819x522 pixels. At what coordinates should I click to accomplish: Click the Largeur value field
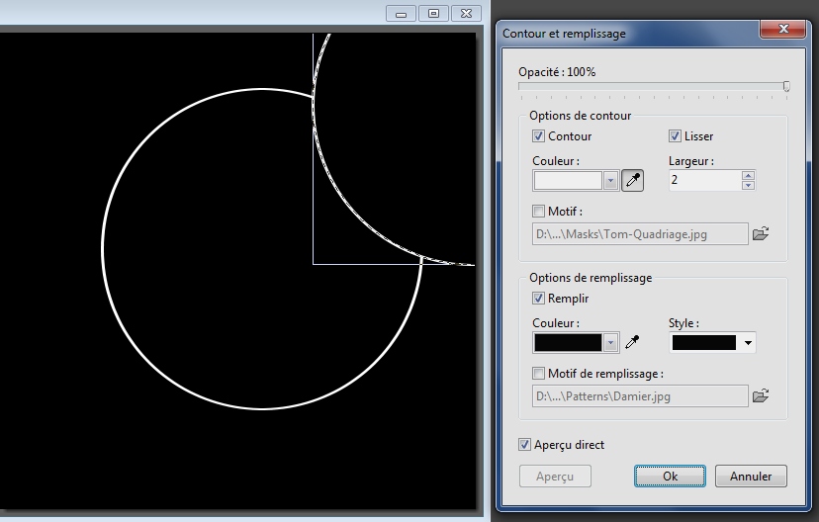click(x=705, y=181)
